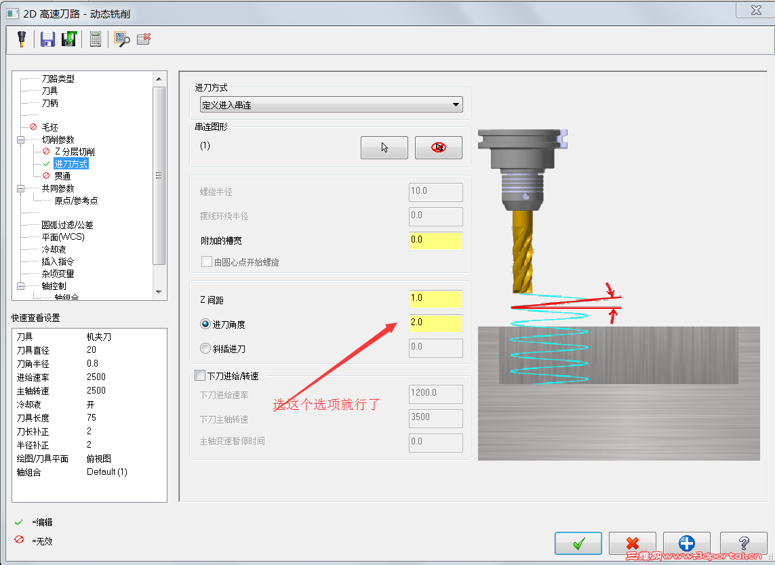
Task: Click 进给速率 row in quick view
Action: tap(89, 377)
